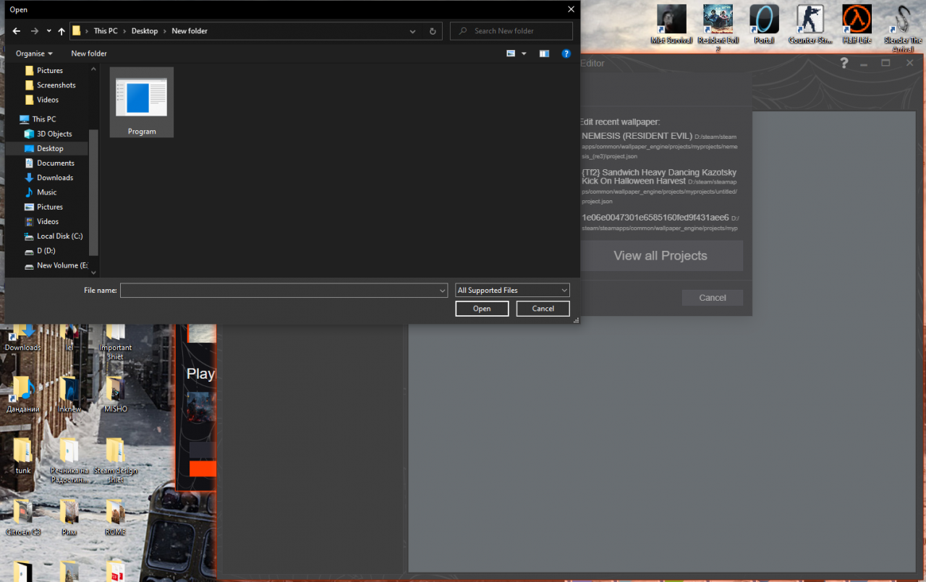926x582 pixels.
Task: Go up one folder level arrow
Action: tap(61, 31)
